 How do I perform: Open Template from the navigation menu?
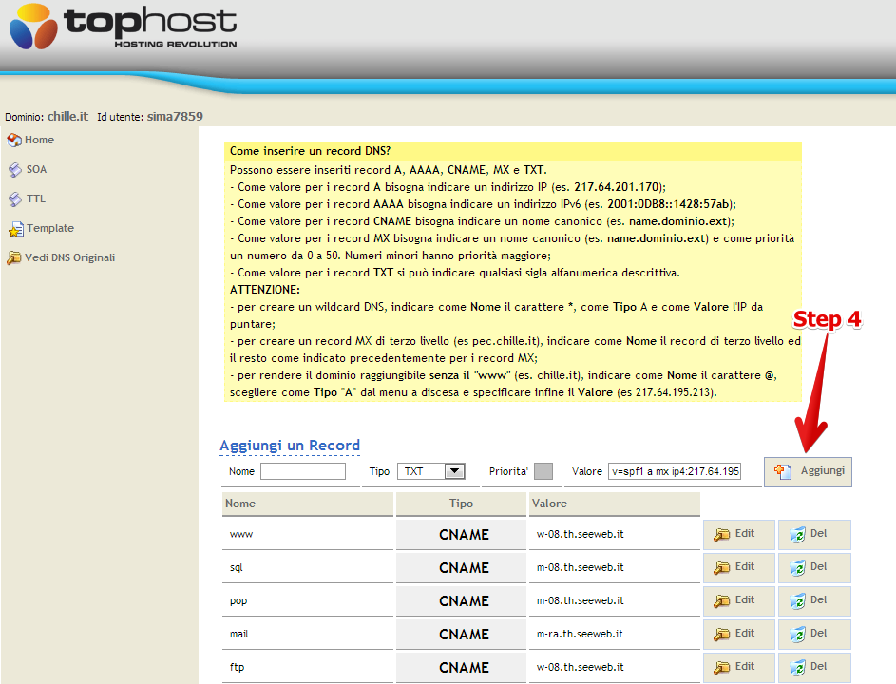(x=49, y=228)
